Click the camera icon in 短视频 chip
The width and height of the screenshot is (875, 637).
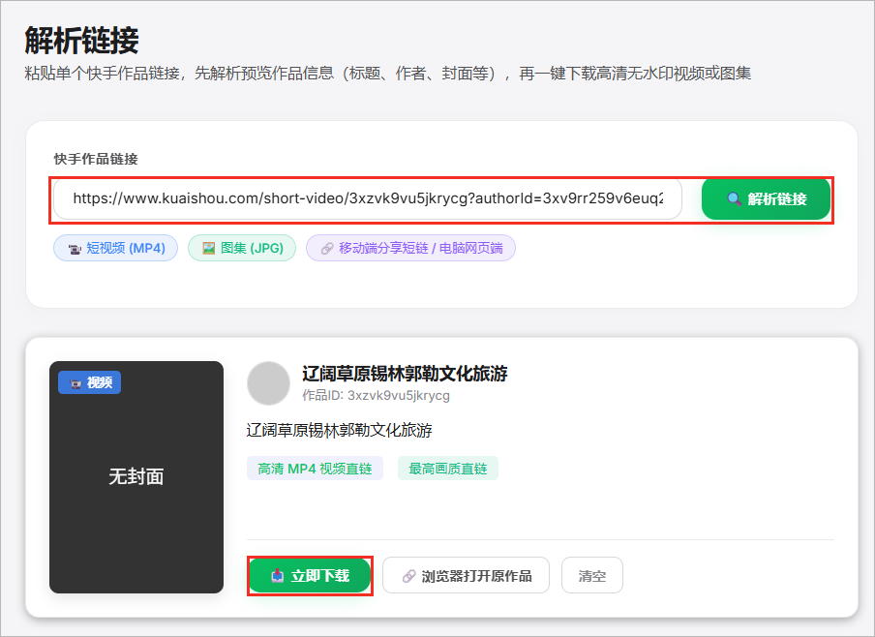pyautogui.click(x=75, y=249)
